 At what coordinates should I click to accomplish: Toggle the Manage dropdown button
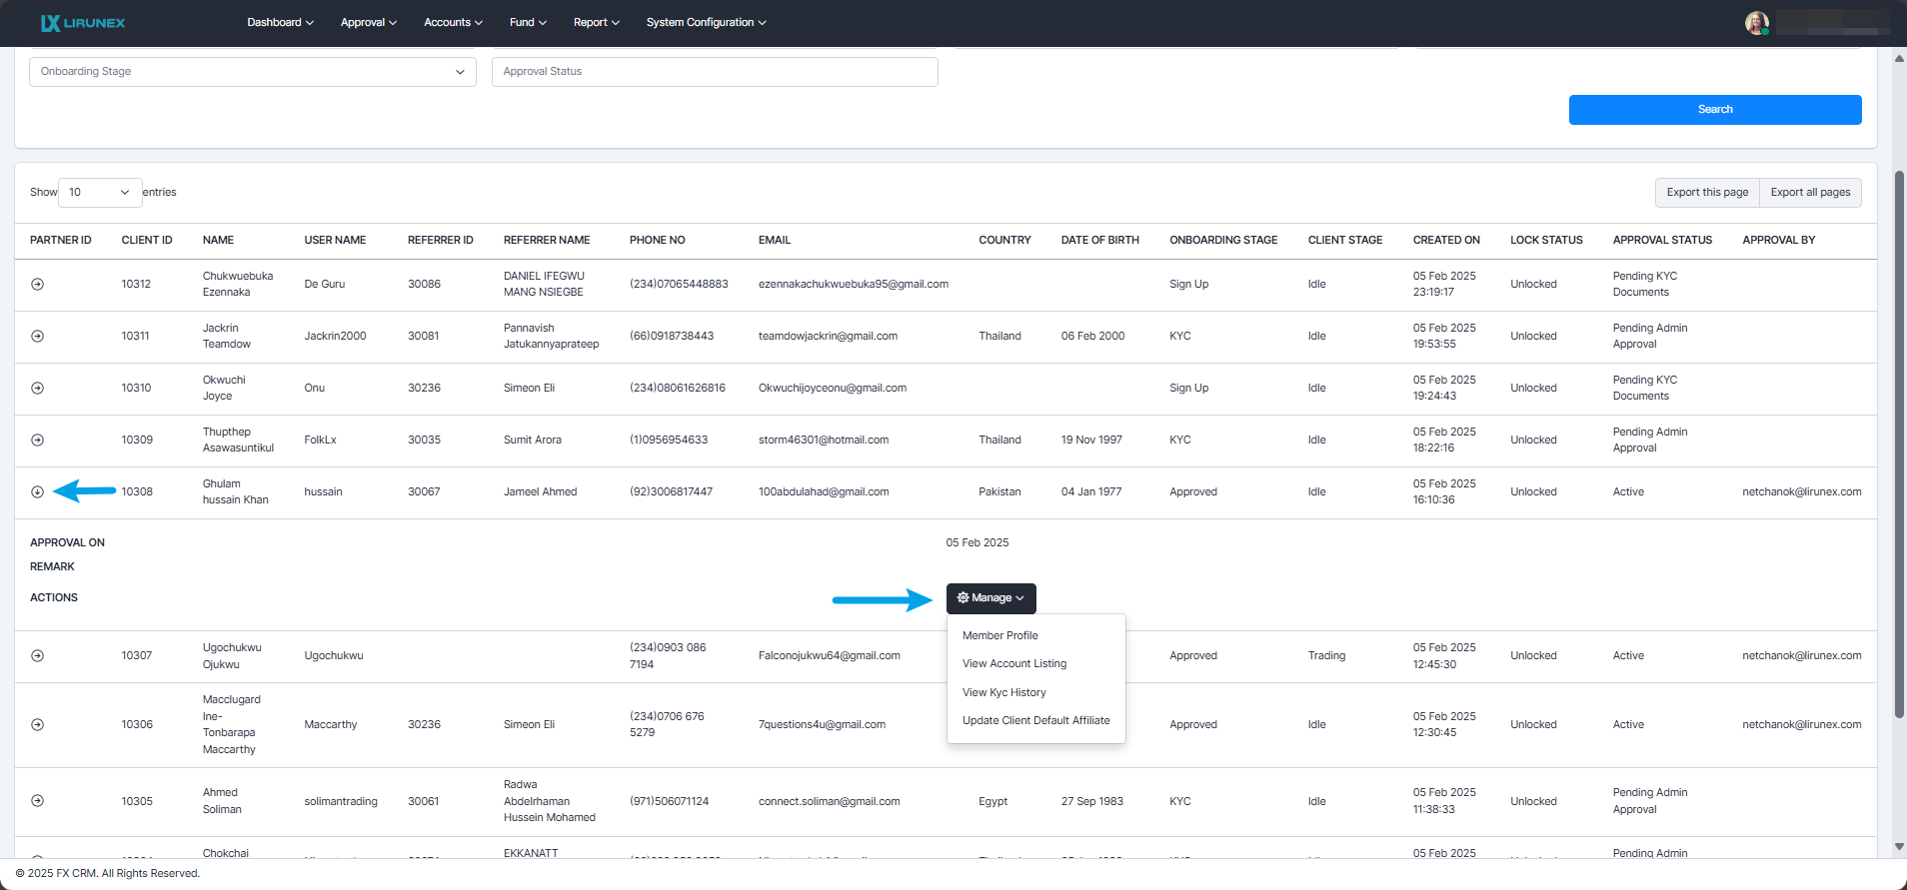click(x=990, y=598)
